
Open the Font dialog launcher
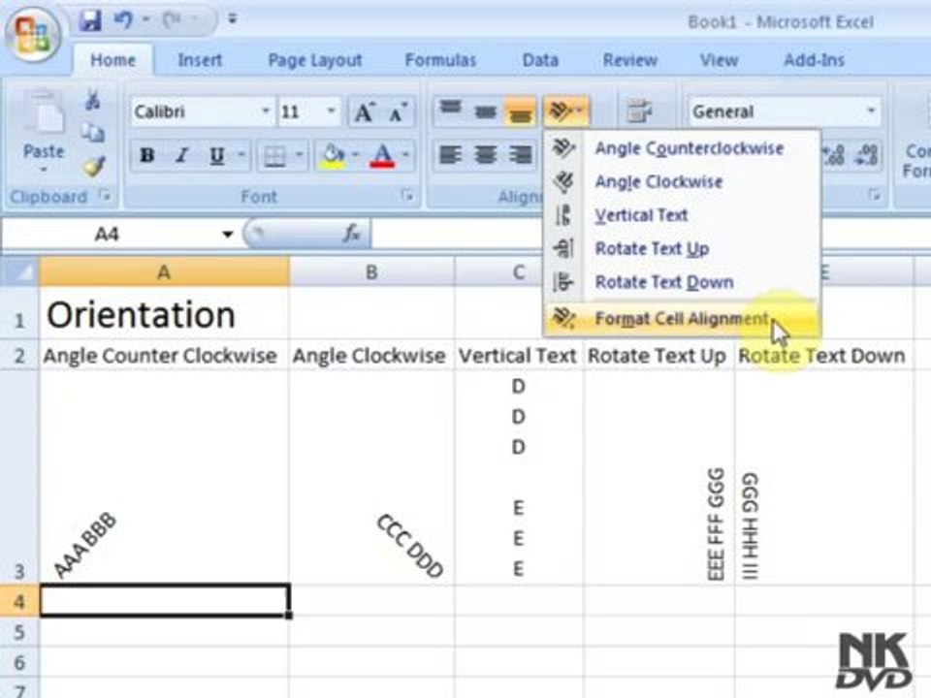click(407, 195)
